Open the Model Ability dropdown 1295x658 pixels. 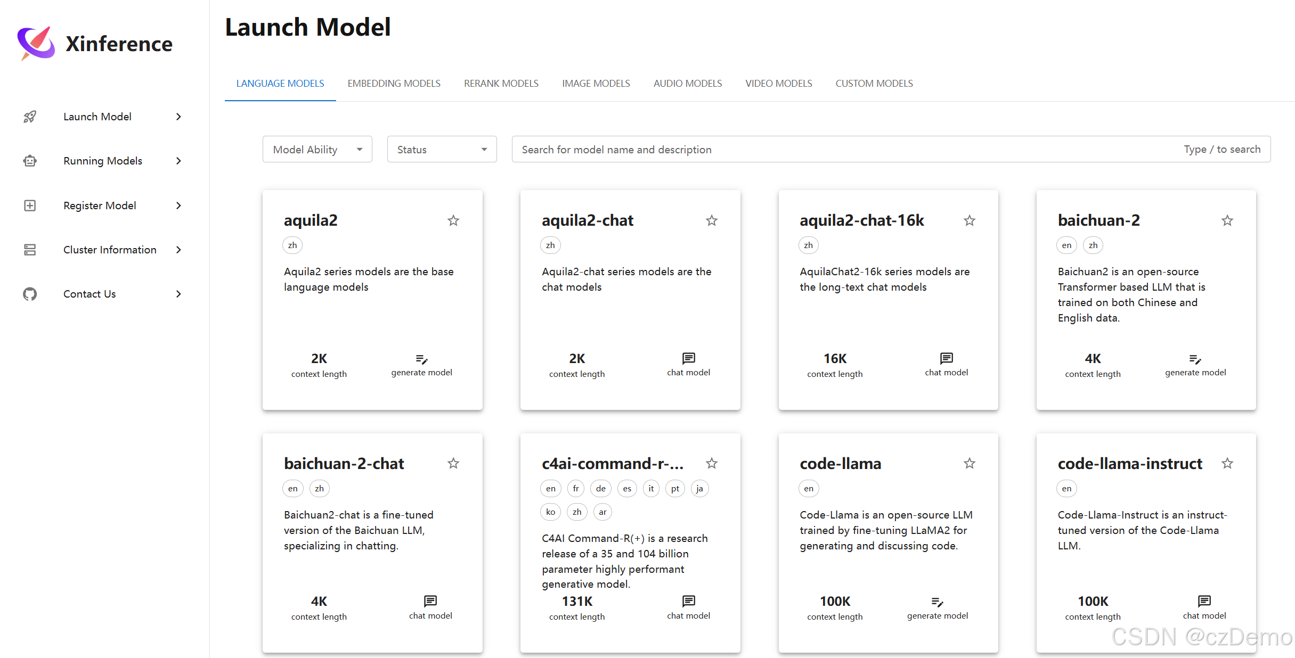317,149
